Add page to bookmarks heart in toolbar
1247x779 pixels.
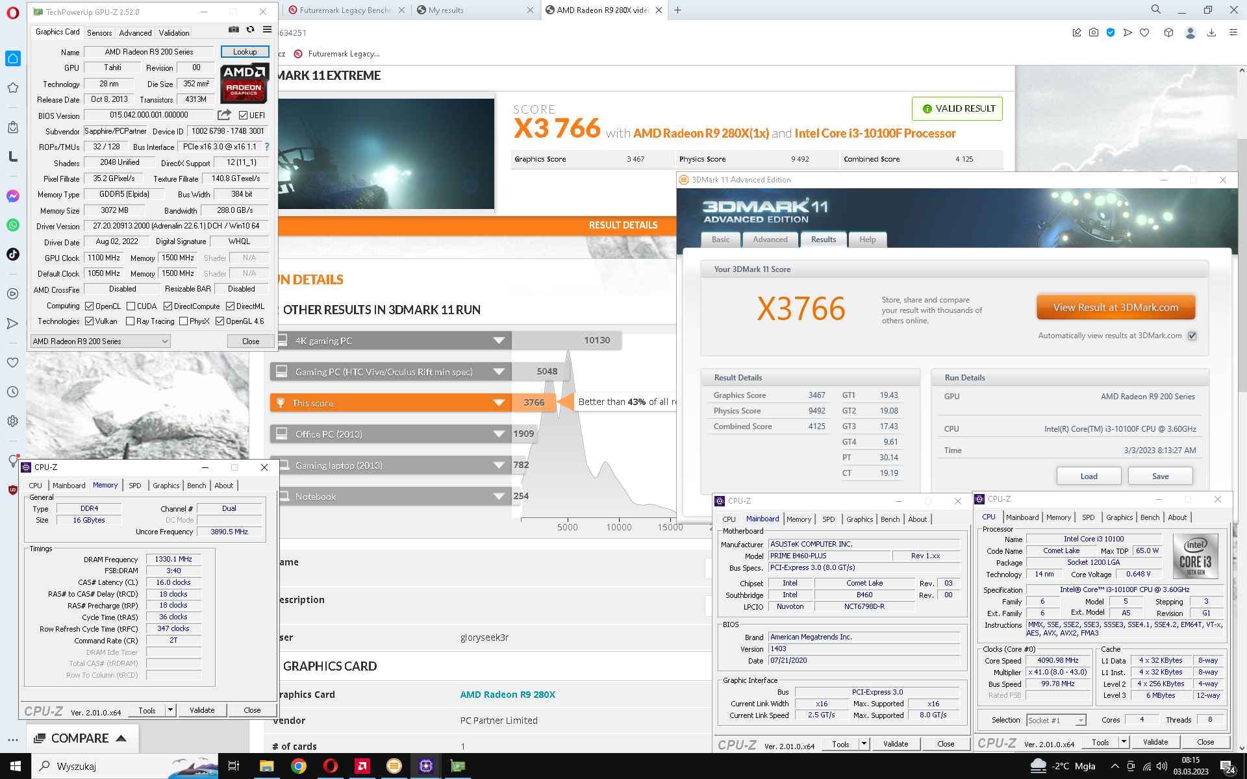(1144, 32)
